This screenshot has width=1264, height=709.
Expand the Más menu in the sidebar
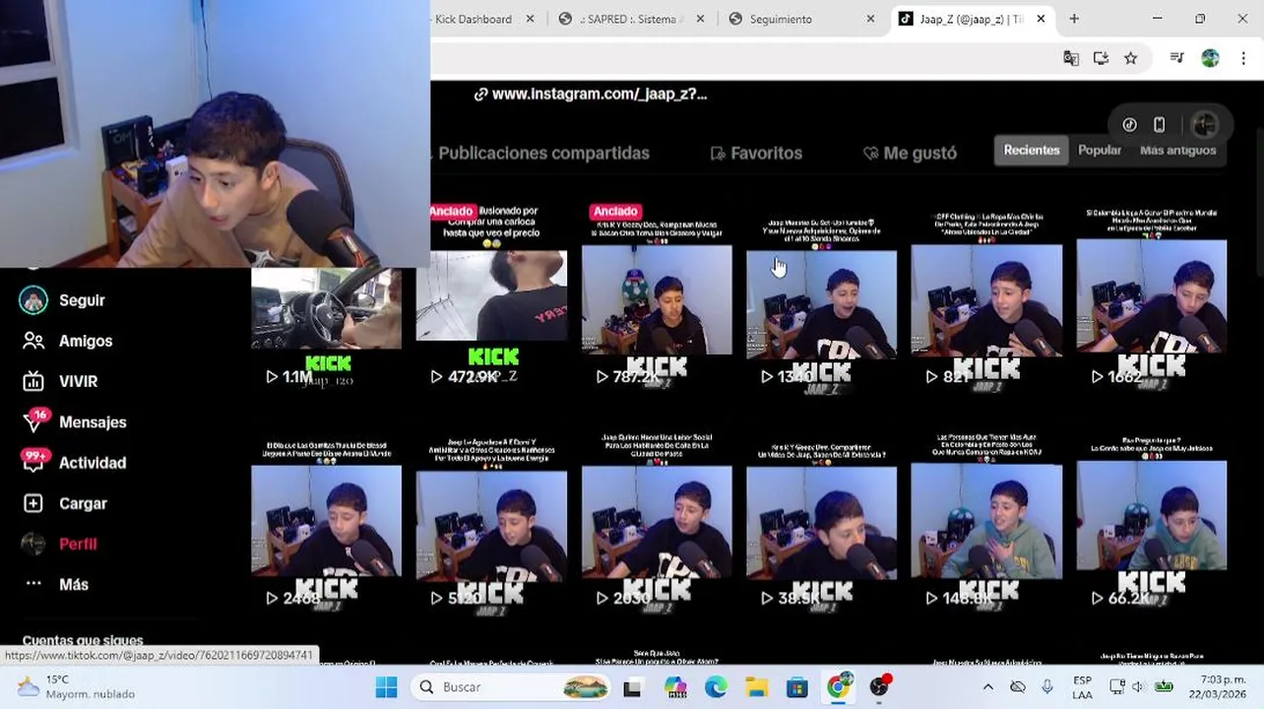coord(56,584)
